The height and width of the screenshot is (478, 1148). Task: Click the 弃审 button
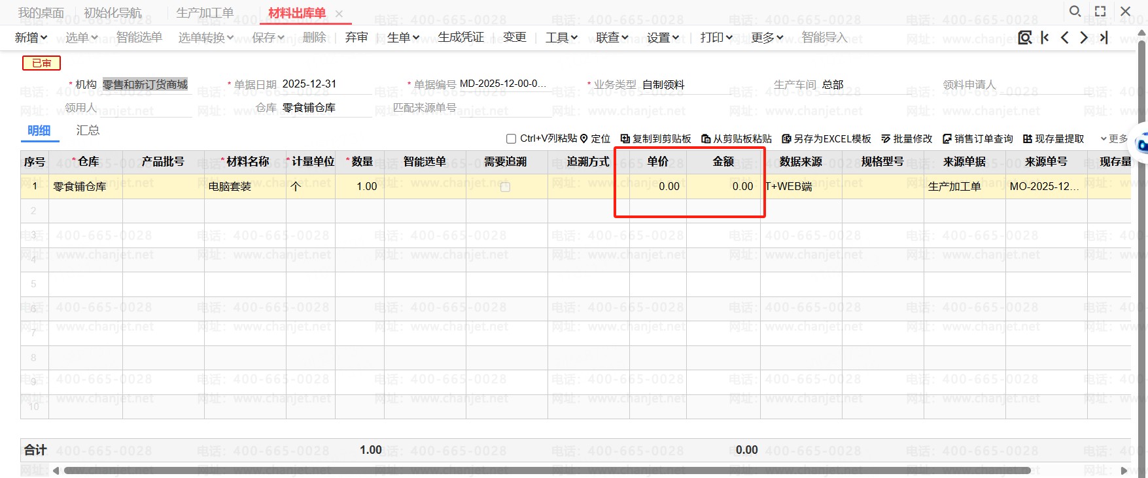tap(357, 37)
